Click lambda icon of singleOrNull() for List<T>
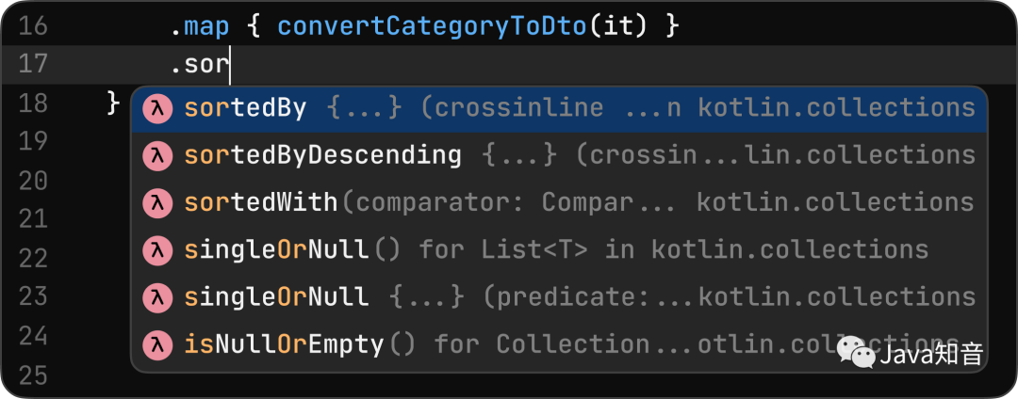 [x=156, y=249]
